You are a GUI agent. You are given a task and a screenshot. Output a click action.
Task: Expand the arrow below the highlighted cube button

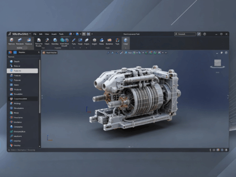[x=126, y=48]
